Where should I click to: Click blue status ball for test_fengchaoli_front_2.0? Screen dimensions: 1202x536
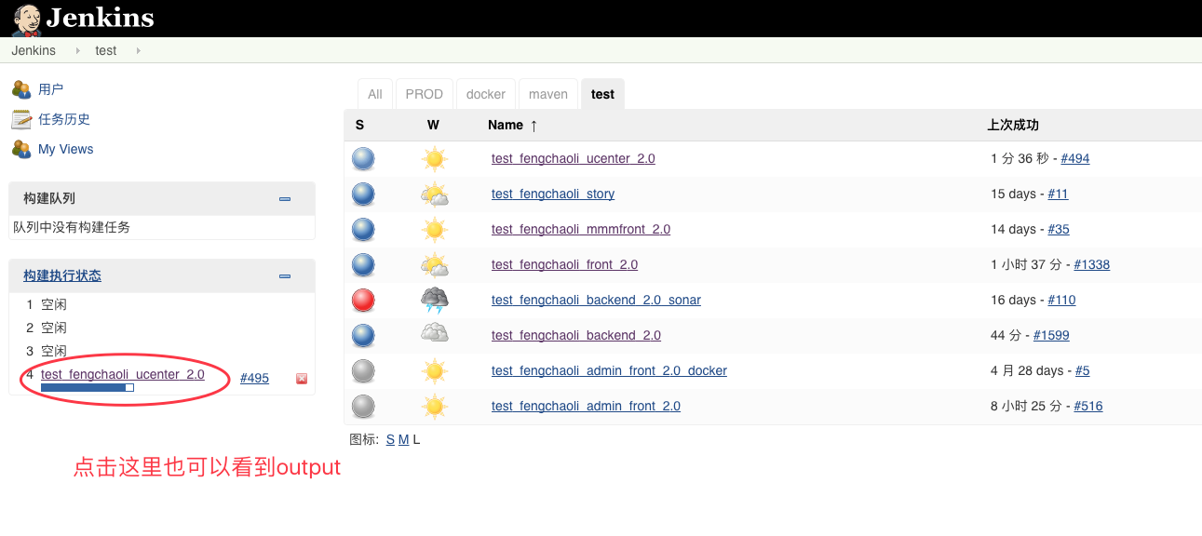pos(363,264)
